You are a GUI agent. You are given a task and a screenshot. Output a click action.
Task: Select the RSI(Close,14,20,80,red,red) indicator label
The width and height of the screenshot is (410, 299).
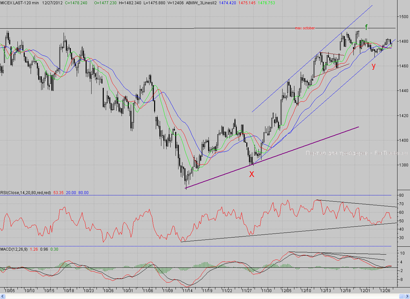pos(25,192)
